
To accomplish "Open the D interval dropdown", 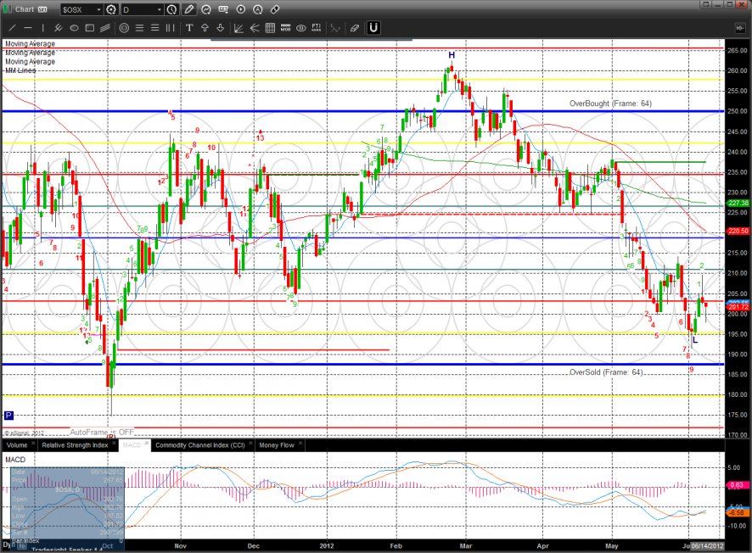I will pos(158,9).
